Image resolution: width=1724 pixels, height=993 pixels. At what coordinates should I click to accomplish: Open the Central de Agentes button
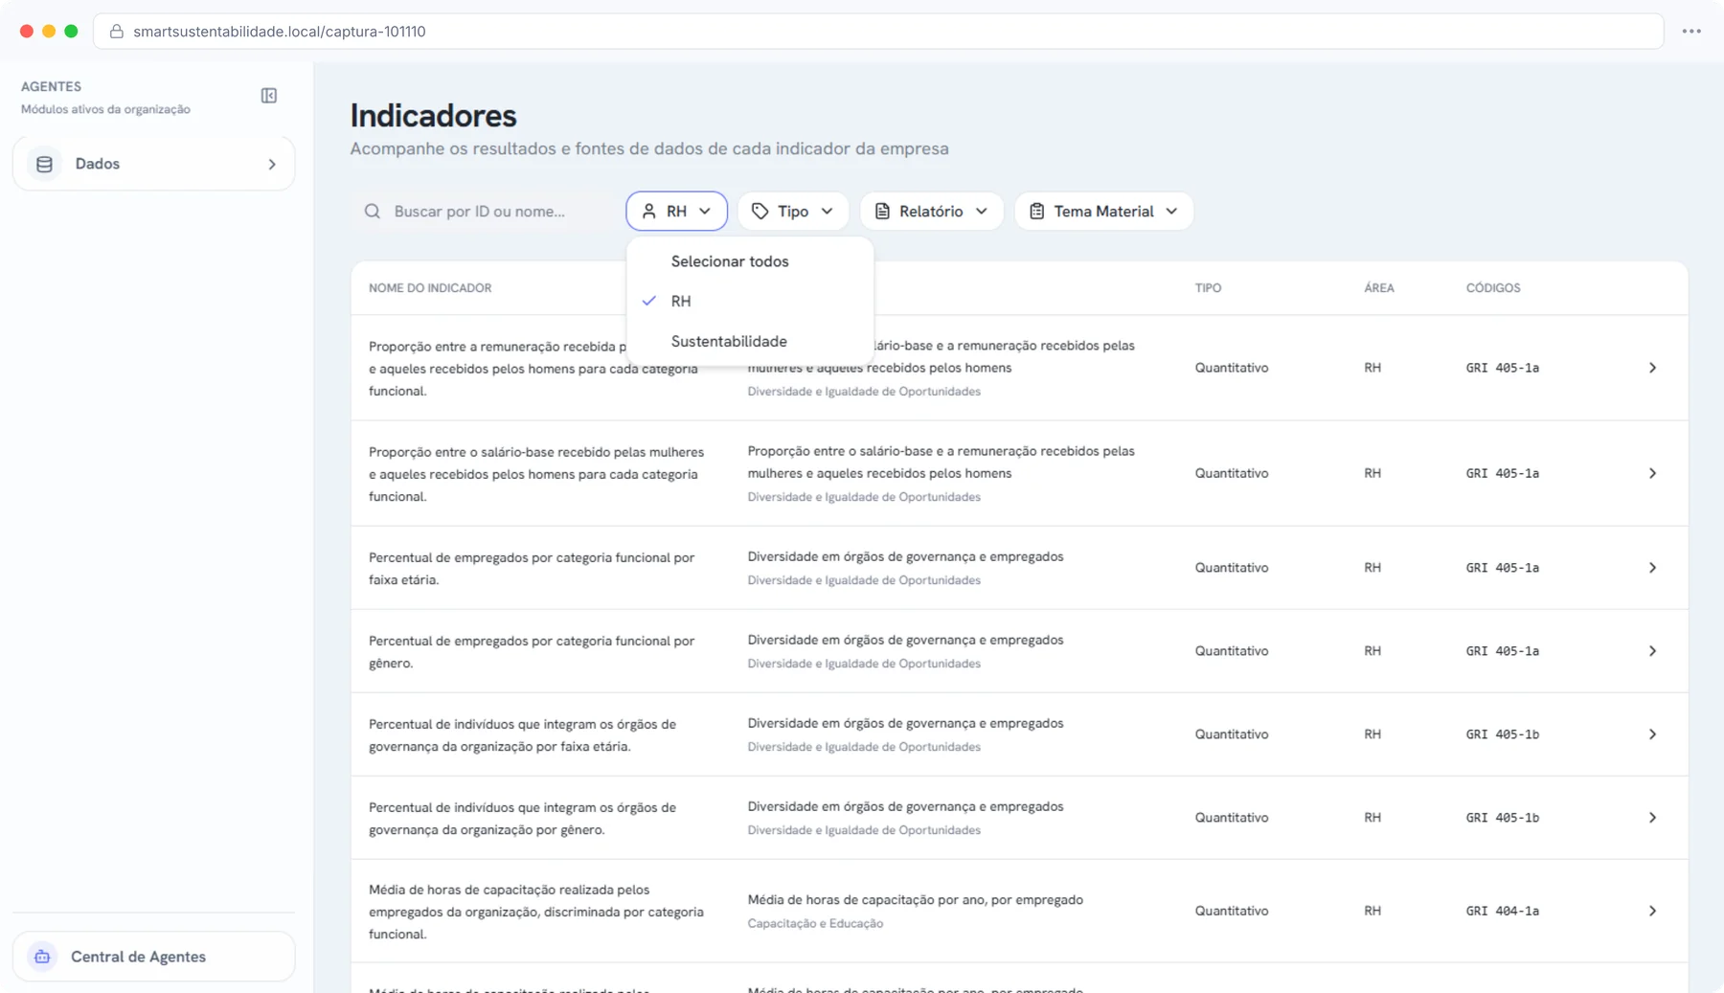tap(153, 957)
